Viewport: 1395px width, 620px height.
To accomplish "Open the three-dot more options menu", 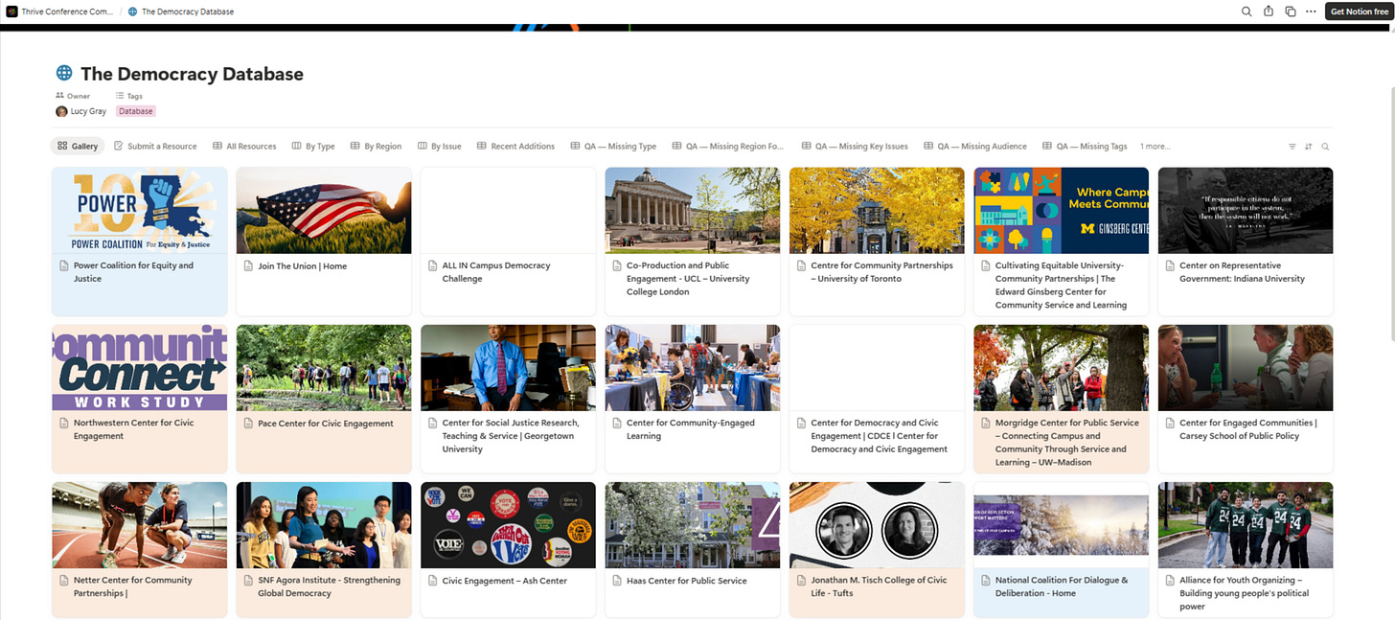I will (x=1311, y=11).
